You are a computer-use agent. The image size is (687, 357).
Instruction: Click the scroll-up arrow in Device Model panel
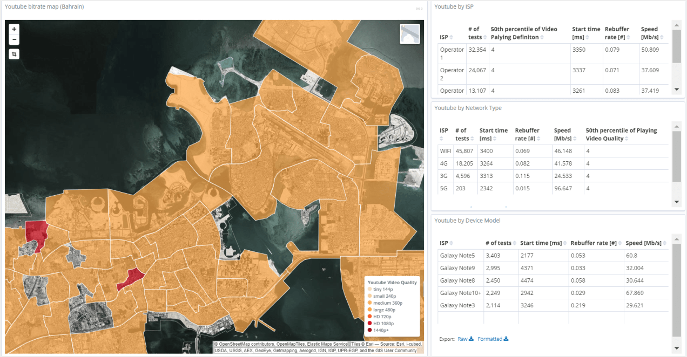pos(676,238)
